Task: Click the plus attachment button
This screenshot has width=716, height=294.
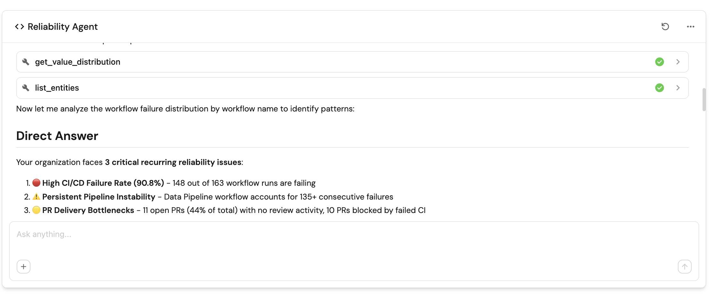Action: coord(24,266)
